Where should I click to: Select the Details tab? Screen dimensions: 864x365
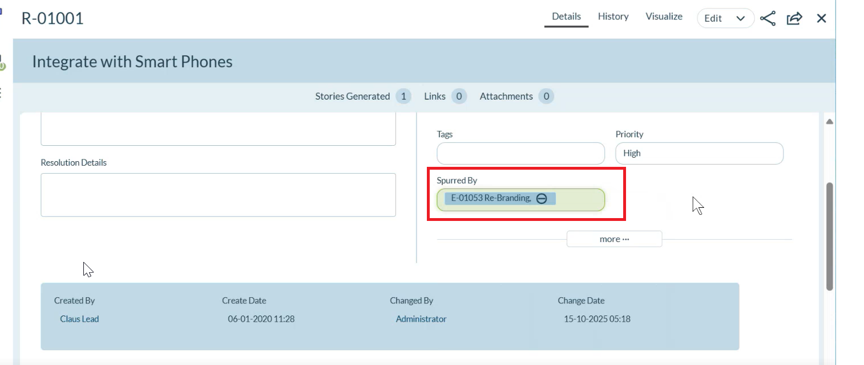coord(566,17)
